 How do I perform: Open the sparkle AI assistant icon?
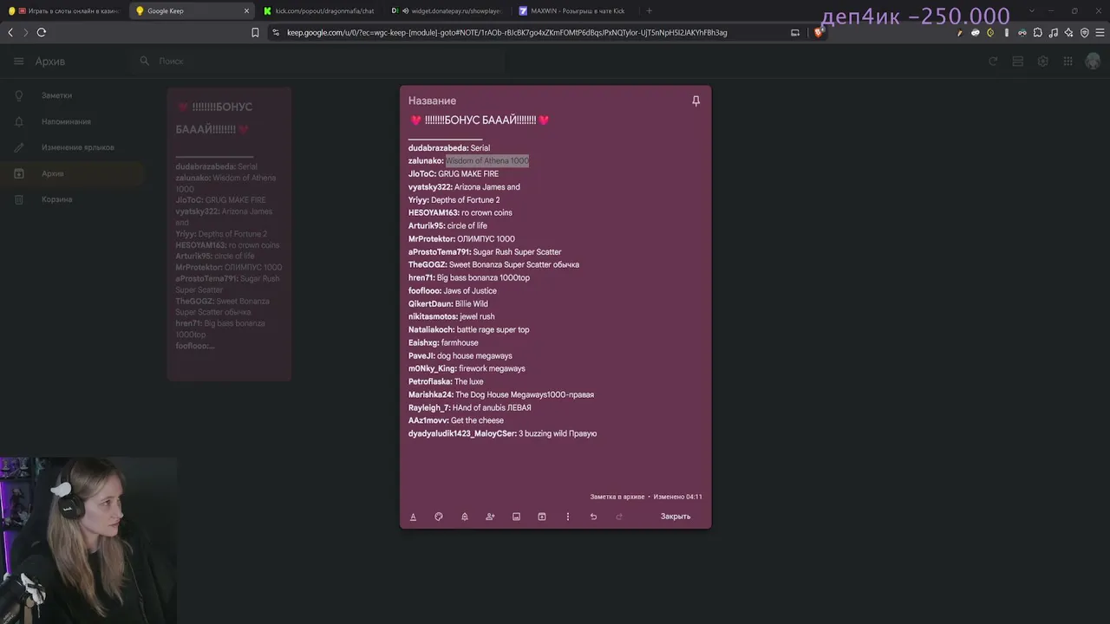1069,33
